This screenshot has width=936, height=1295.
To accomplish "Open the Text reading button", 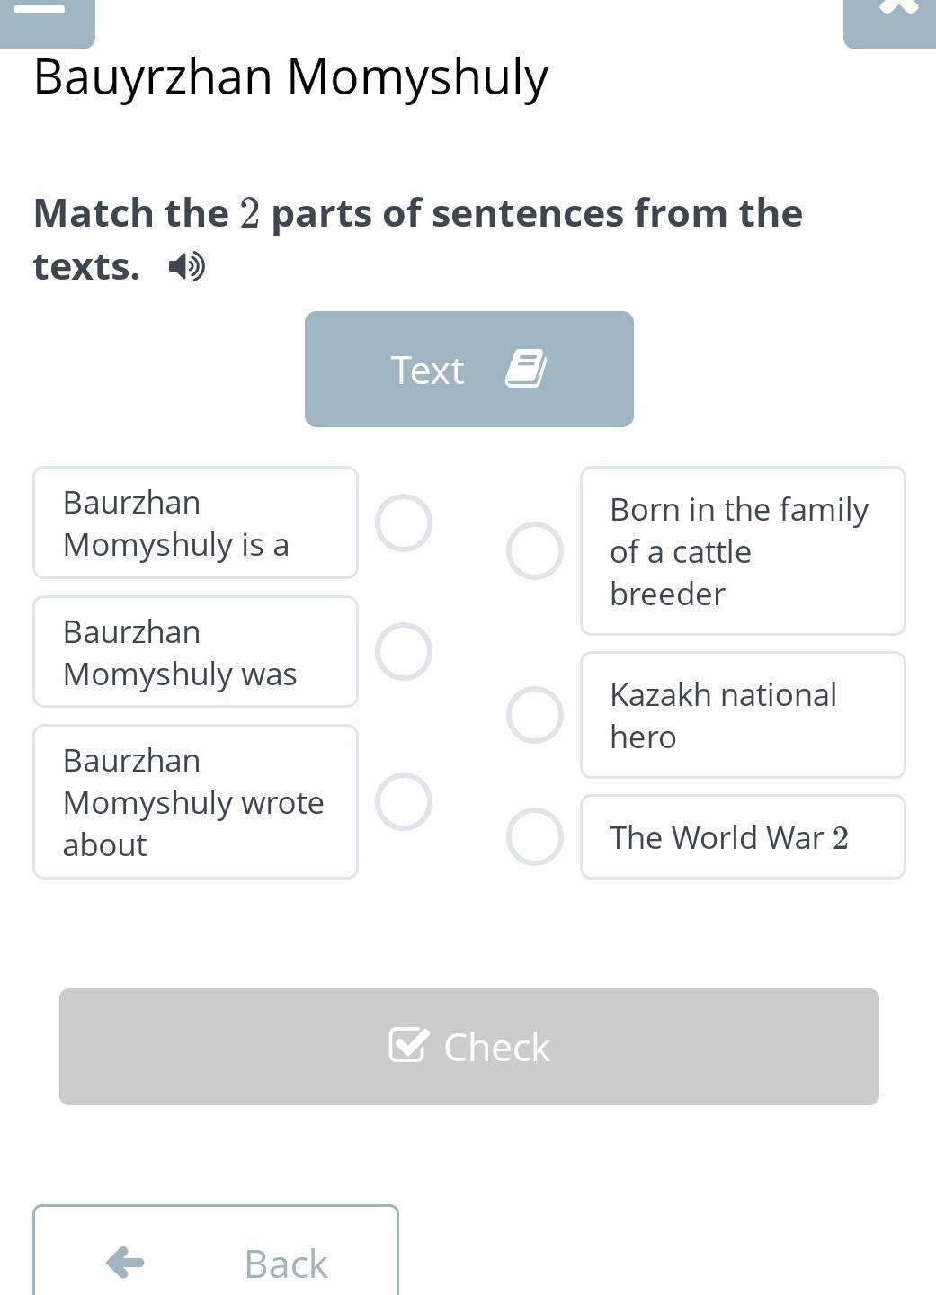I will click(x=468, y=369).
